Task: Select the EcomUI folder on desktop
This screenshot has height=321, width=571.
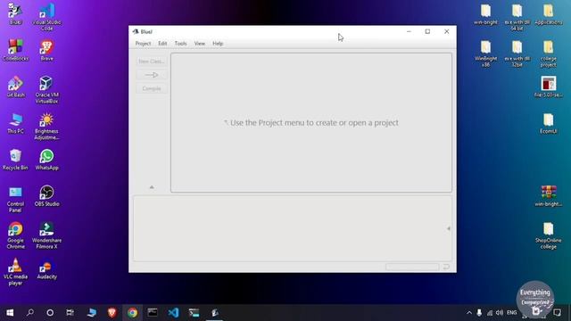Action: tap(549, 123)
